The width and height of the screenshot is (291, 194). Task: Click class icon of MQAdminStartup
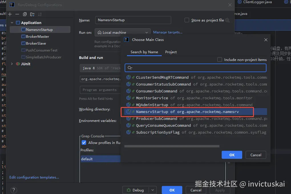coord(128,105)
